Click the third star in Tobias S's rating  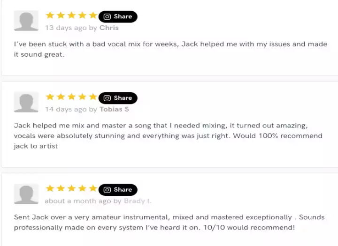tap(71, 97)
